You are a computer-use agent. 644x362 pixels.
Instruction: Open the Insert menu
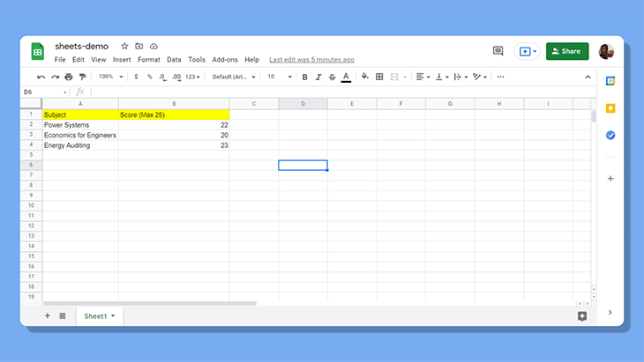point(122,59)
